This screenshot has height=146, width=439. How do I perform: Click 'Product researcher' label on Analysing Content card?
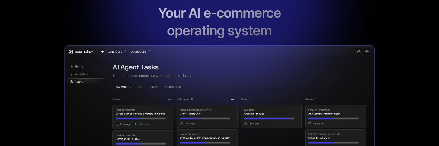pos(319,110)
